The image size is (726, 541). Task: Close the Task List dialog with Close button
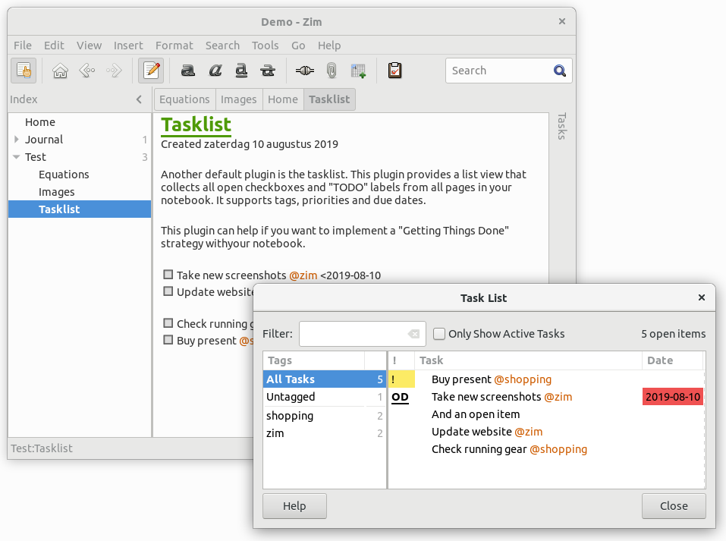pos(673,505)
